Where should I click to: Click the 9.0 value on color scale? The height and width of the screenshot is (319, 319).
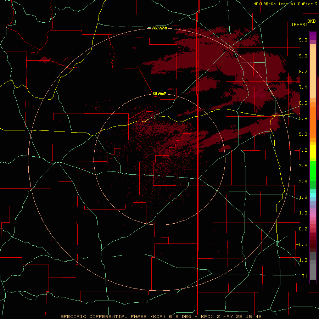[303, 56]
